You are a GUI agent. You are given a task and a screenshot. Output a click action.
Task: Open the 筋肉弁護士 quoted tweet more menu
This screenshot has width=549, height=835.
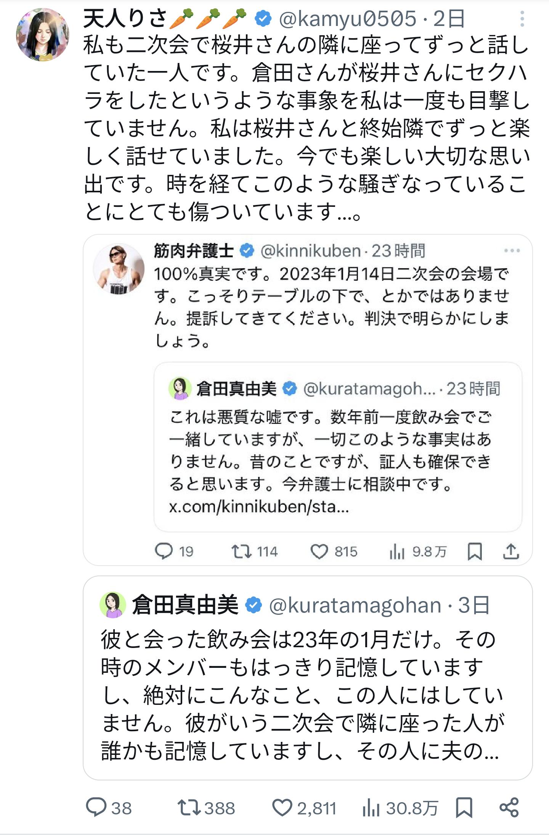click(512, 251)
